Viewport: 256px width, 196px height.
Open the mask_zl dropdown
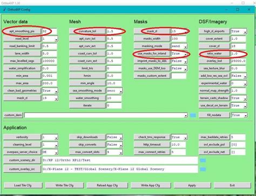coord(185,31)
